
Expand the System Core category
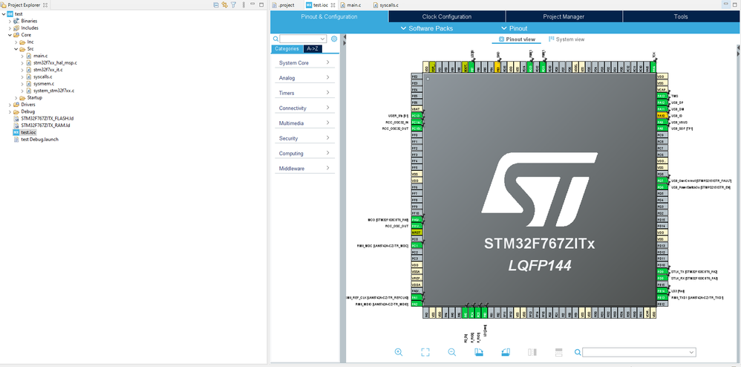(x=304, y=63)
